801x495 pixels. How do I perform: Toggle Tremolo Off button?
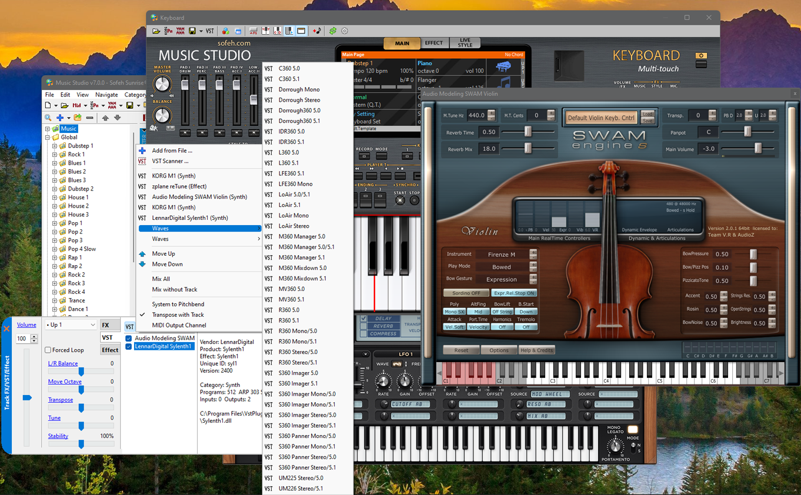click(526, 327)
